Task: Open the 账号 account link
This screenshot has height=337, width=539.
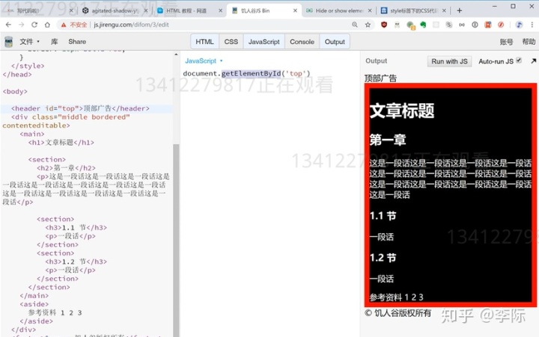Action: pos(506,42)
